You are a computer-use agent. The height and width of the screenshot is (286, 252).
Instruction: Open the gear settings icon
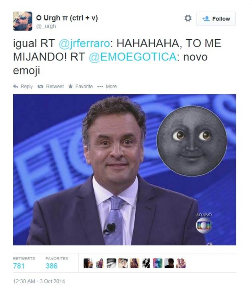pos(188,18)
